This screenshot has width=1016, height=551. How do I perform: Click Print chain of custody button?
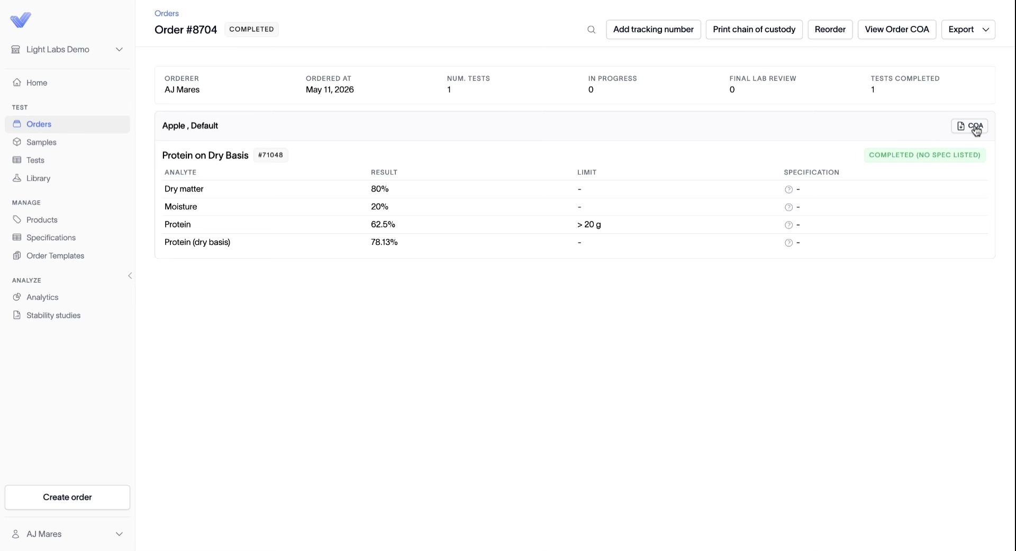754,30
